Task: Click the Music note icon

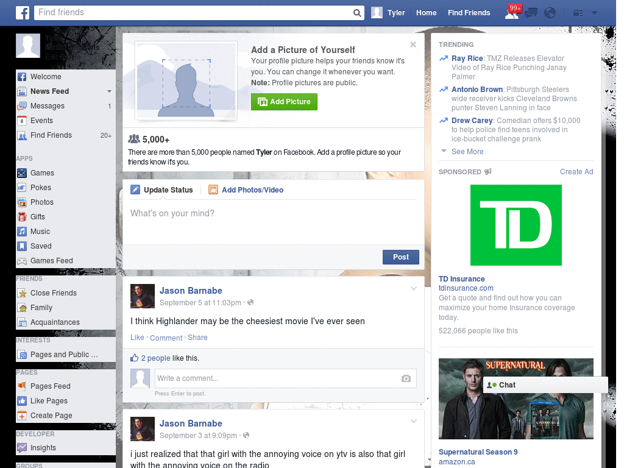Action: [x=22, y=232]
